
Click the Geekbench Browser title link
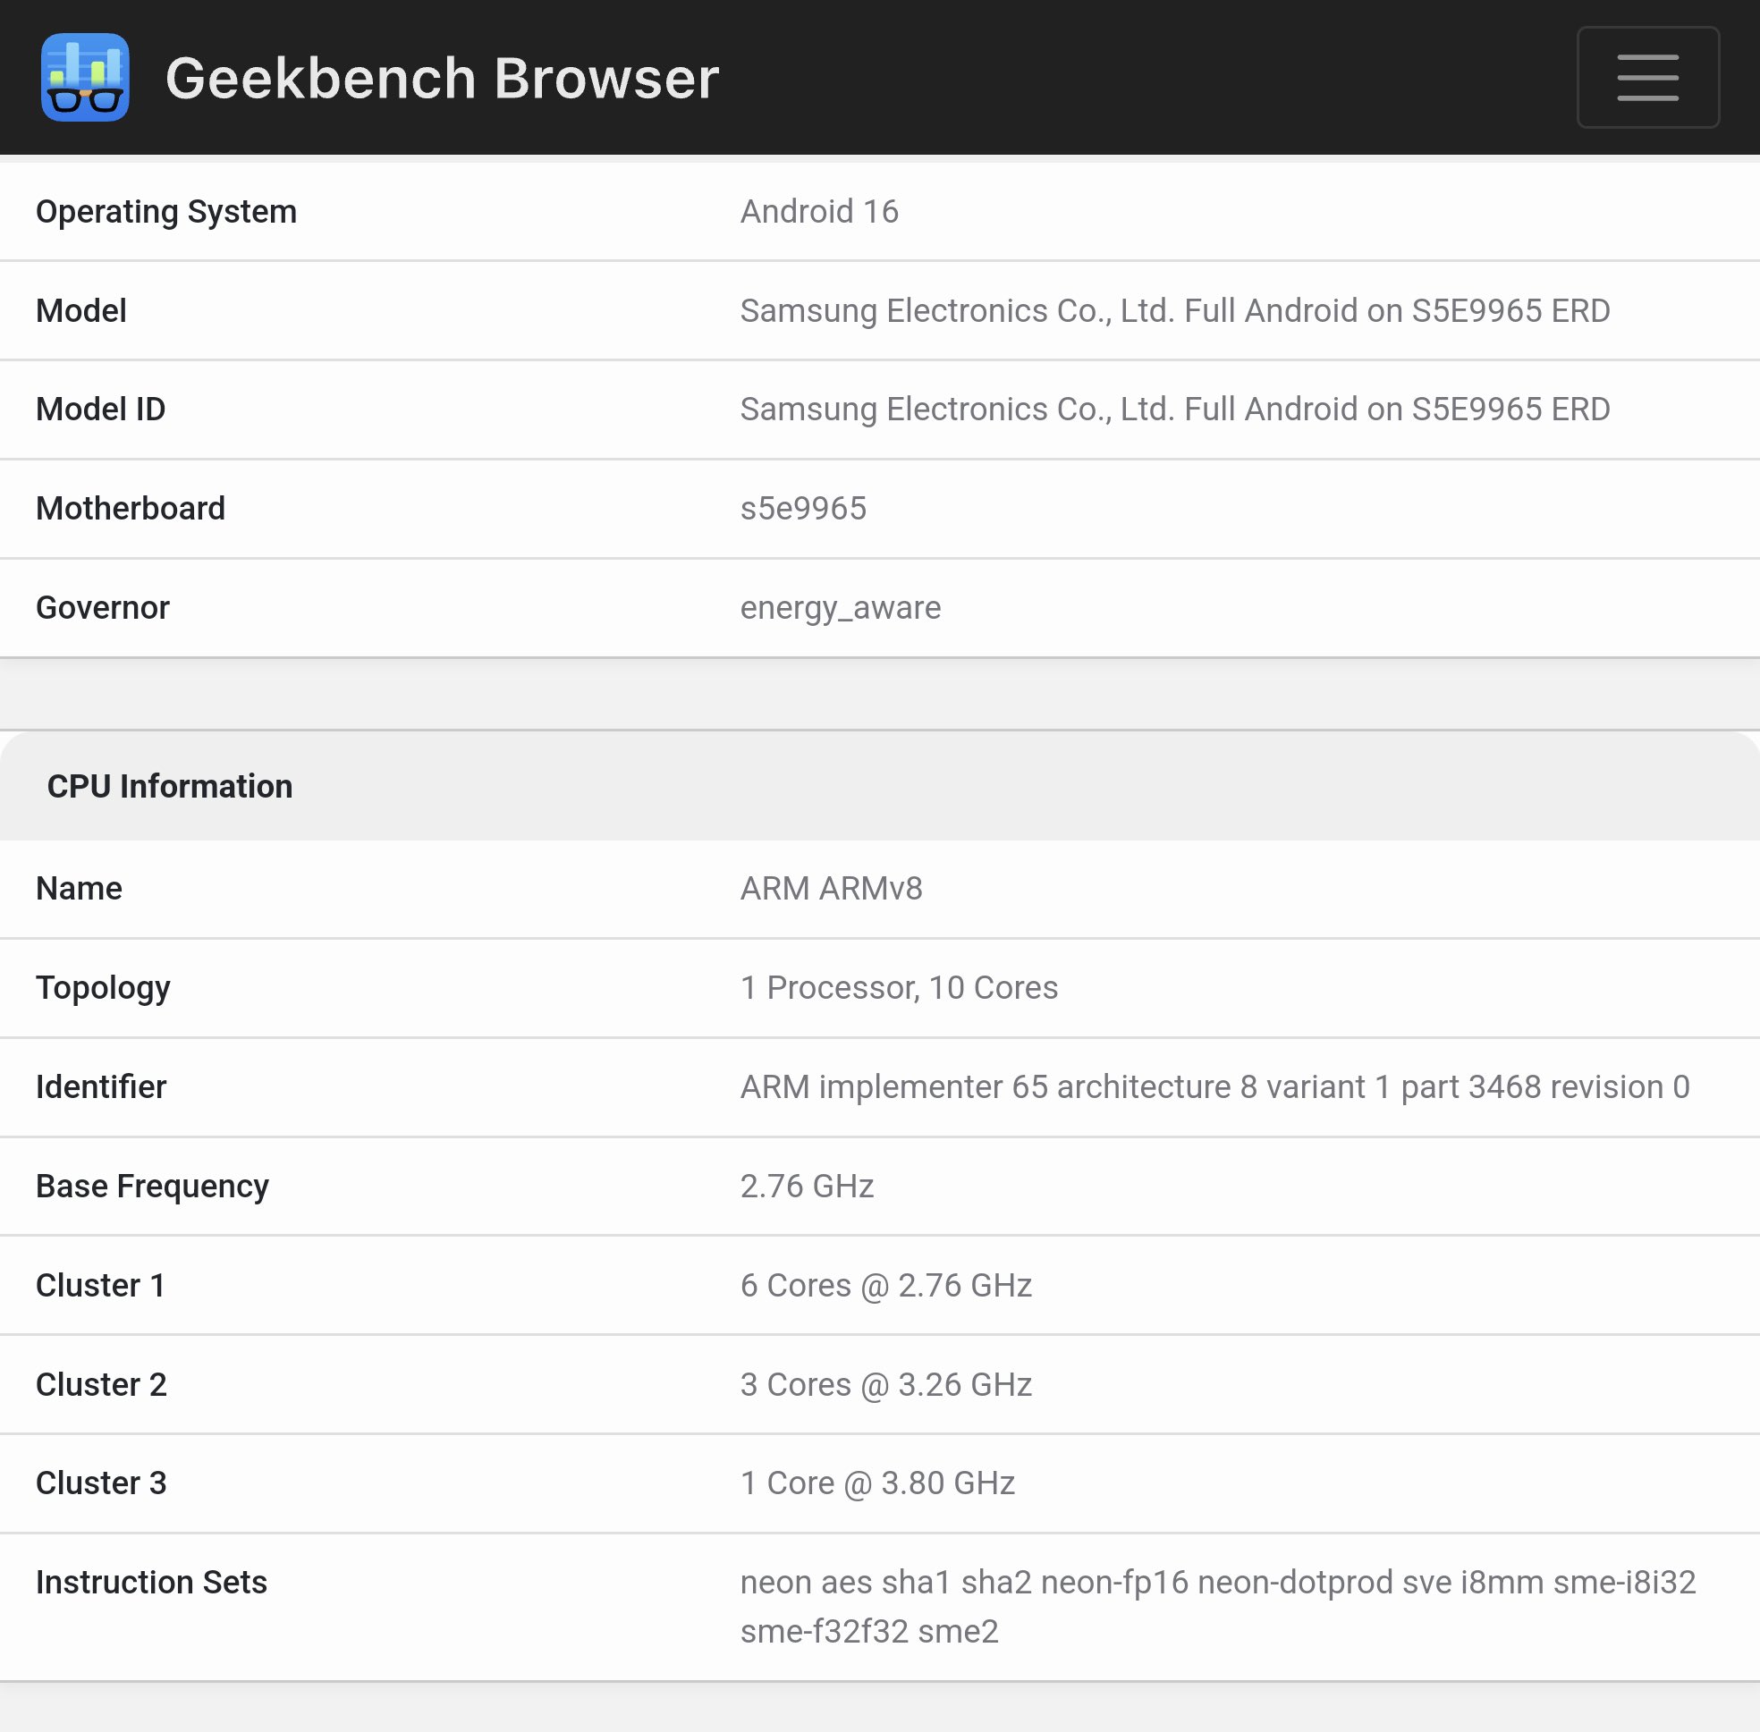pos(442,78)
